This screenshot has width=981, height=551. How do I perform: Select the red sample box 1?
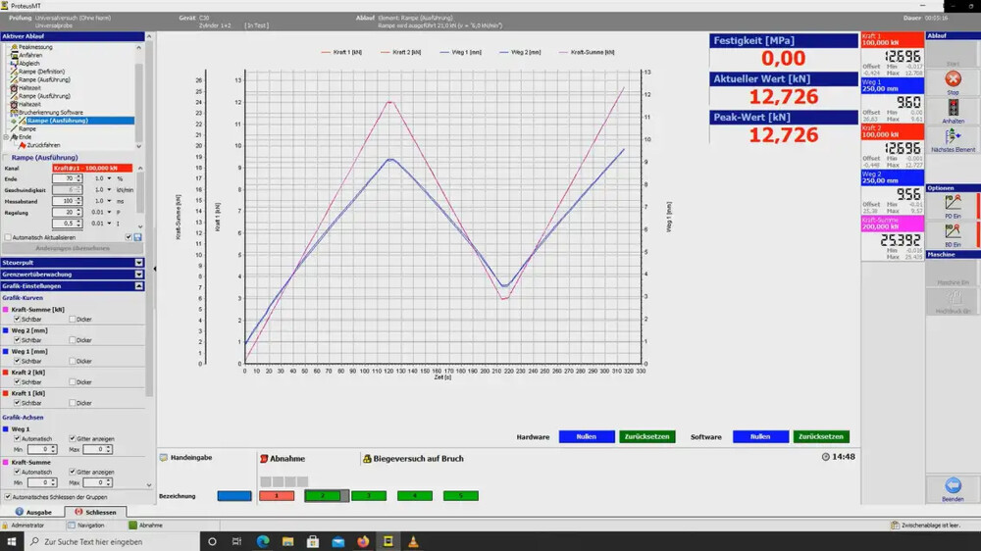277,496
